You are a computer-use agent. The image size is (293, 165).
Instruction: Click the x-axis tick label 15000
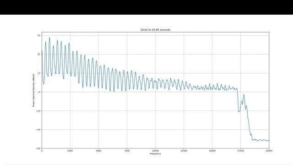[x=212, y=151]
